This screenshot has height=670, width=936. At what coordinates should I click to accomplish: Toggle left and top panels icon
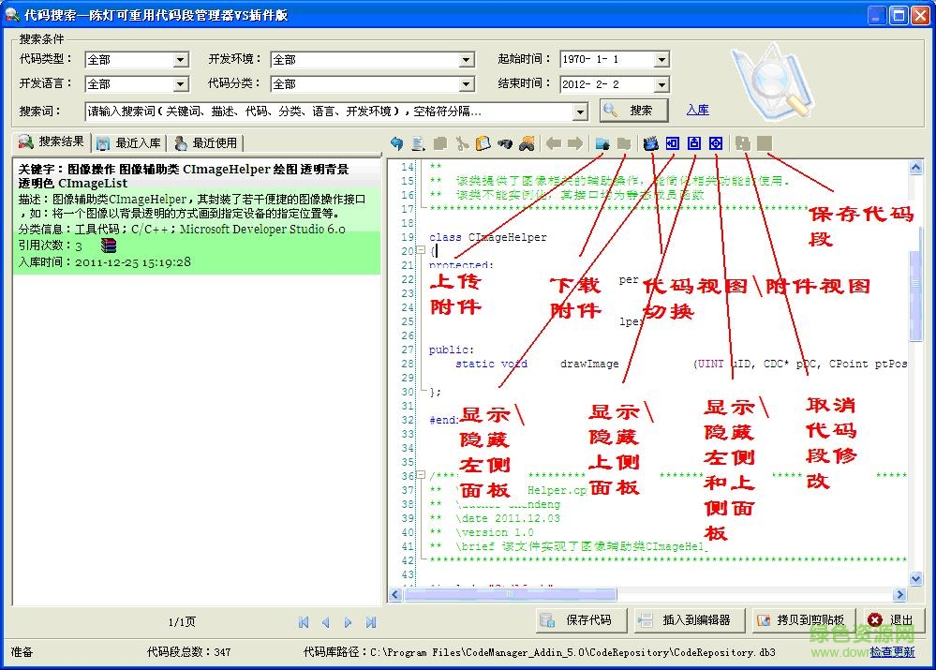pyautogui.click(x=716, y=143)
